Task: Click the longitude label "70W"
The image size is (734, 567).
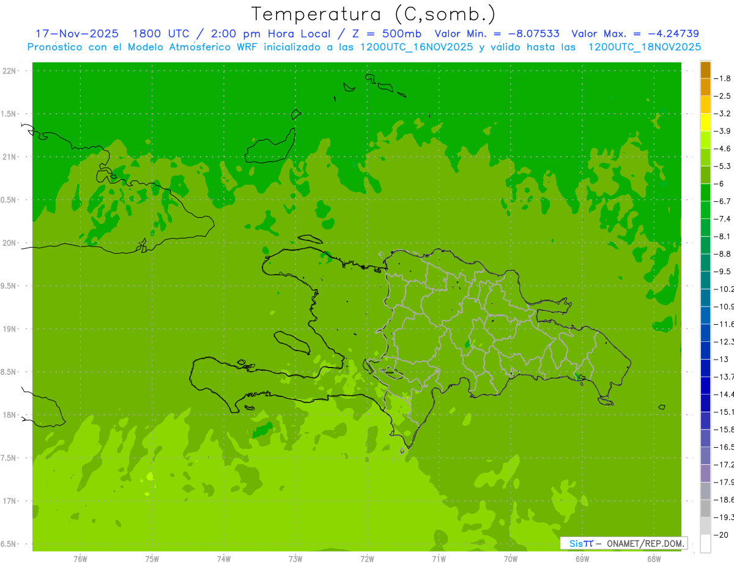Action: click(x=511, y=558)
